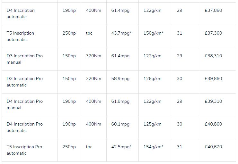Click the D4 Inscription Pro manual label

(24, 104)
